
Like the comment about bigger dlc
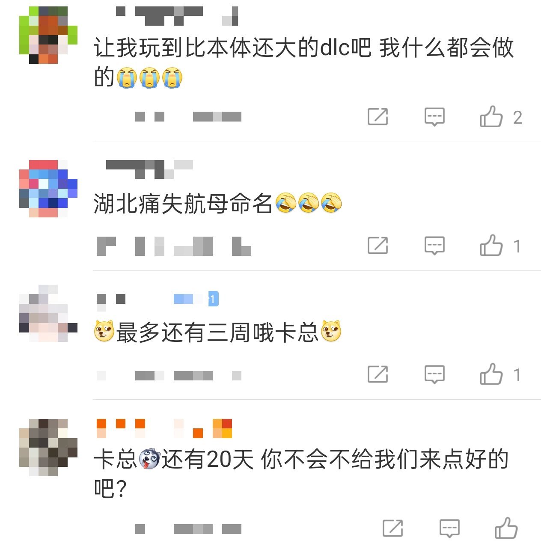click(x=491, y=116)
